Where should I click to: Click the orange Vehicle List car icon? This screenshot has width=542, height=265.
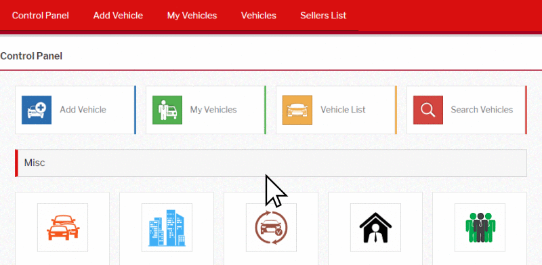pos(297,110)
